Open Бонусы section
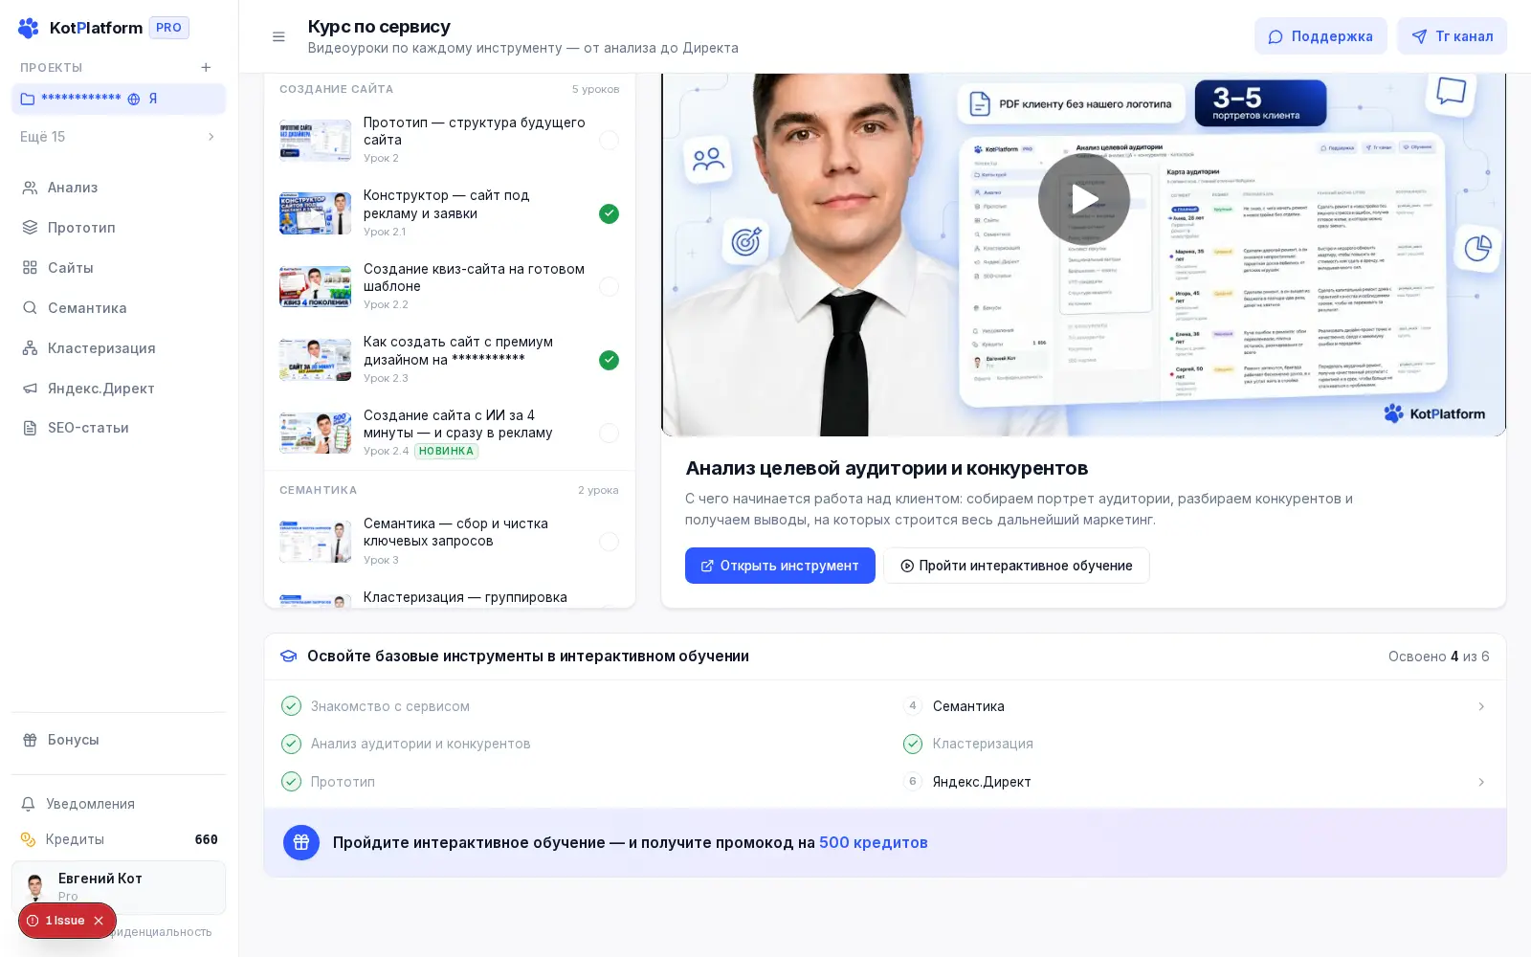Viewport: 1531px width, 957px height. click(119, 740)
